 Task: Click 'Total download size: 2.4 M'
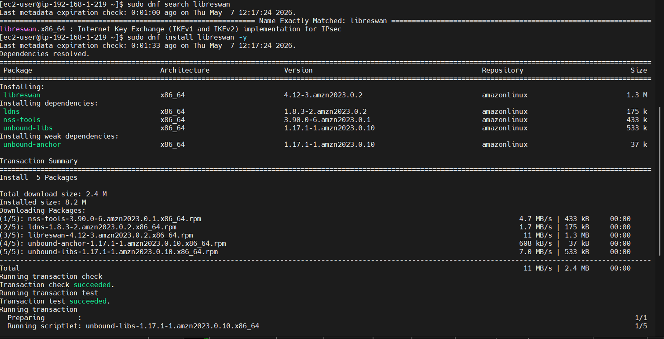click(53, 194)
